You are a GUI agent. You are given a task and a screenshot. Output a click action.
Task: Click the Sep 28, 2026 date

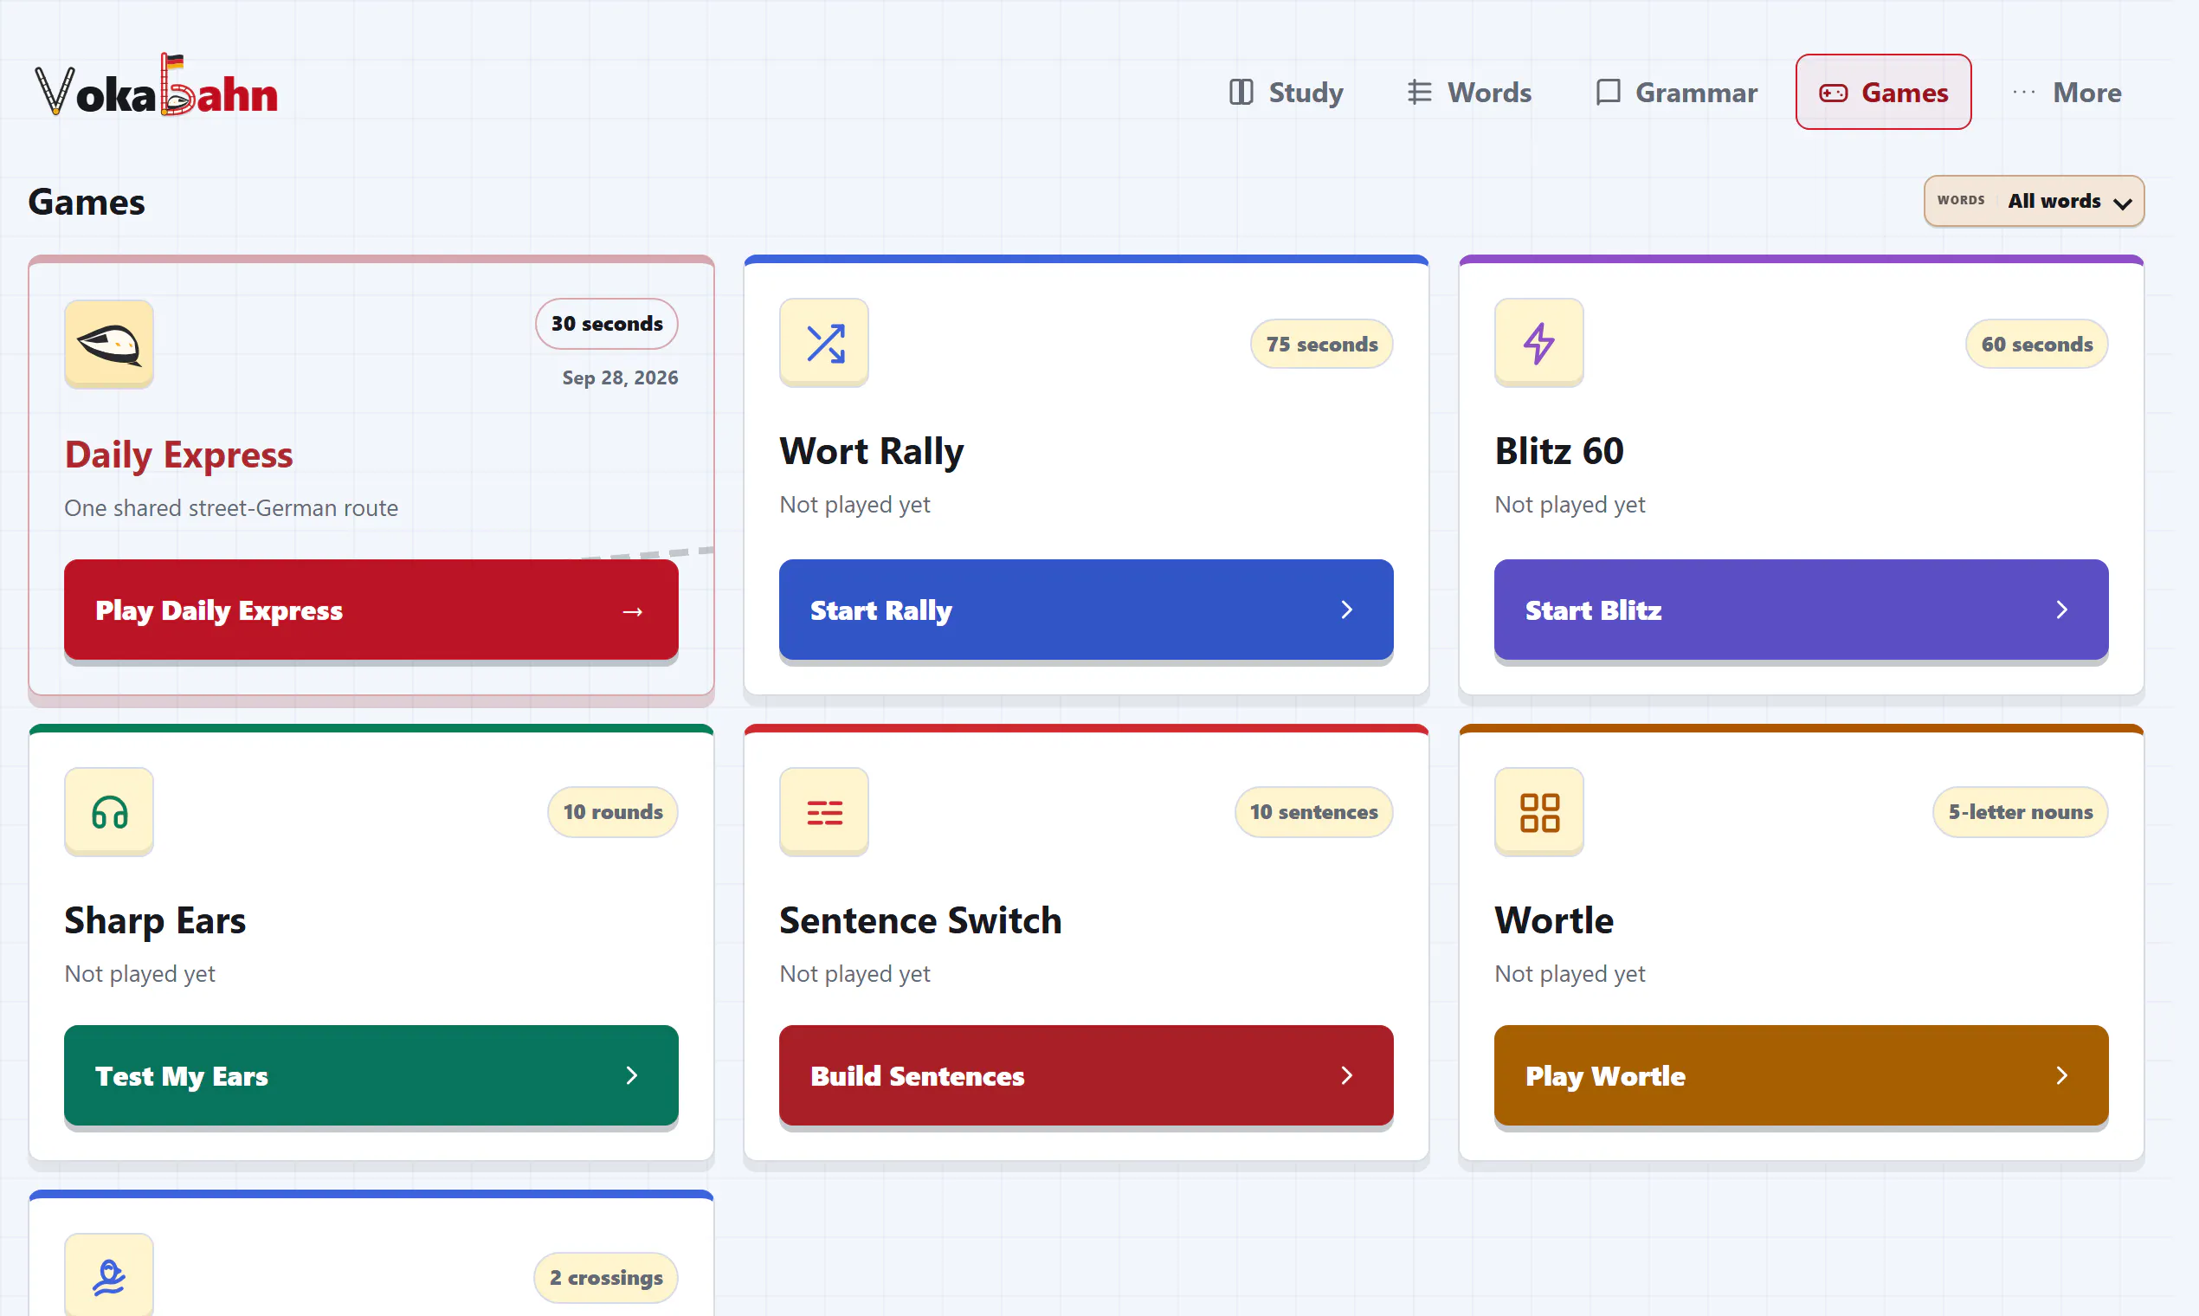[620, 377]
